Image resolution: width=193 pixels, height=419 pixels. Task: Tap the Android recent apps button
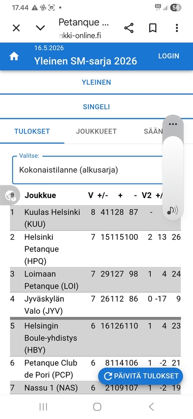coord(43,407)
